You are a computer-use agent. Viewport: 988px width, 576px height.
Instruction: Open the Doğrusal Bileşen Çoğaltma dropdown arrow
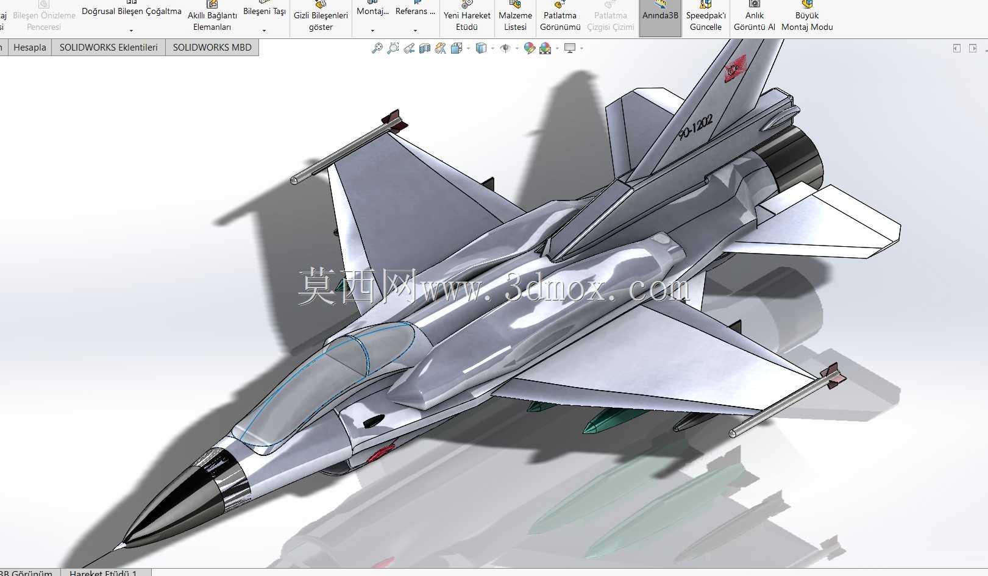pos(131,30)
